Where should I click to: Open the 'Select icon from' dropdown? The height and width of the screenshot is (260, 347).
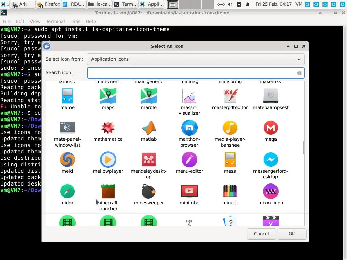(196, 59)
